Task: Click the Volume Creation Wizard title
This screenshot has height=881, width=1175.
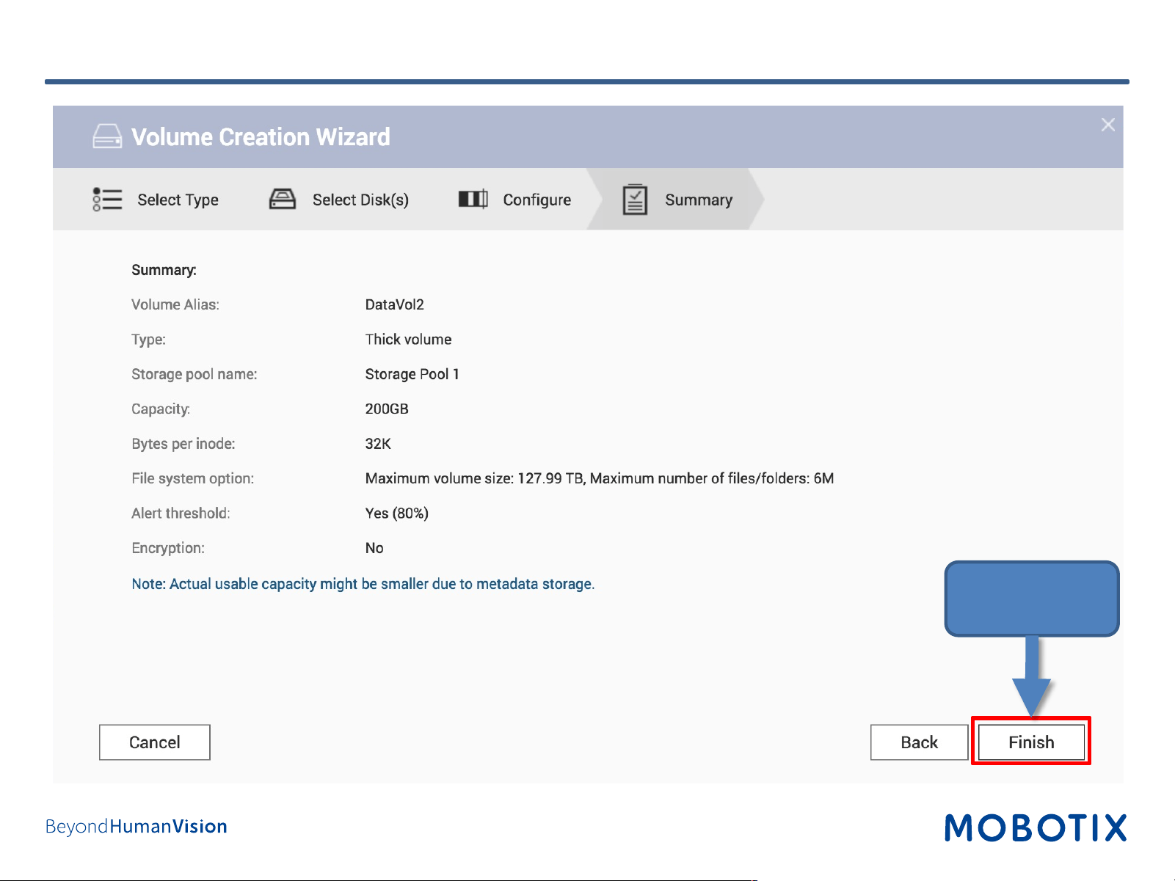Action: [261, 136]
